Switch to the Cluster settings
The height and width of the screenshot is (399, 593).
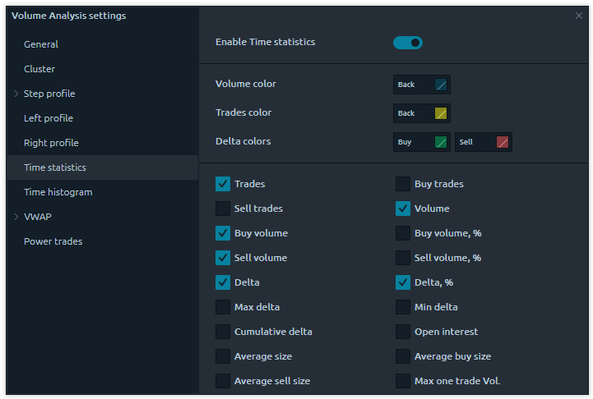click(39, 69)
